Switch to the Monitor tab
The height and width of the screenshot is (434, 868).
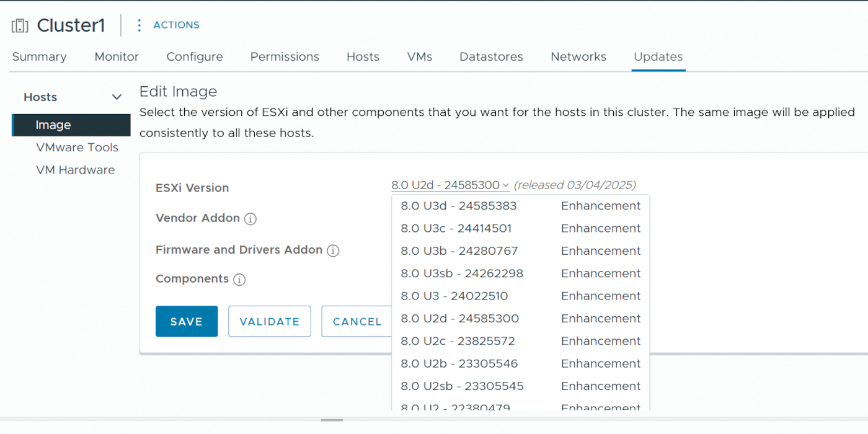click(x=116, y=56)
